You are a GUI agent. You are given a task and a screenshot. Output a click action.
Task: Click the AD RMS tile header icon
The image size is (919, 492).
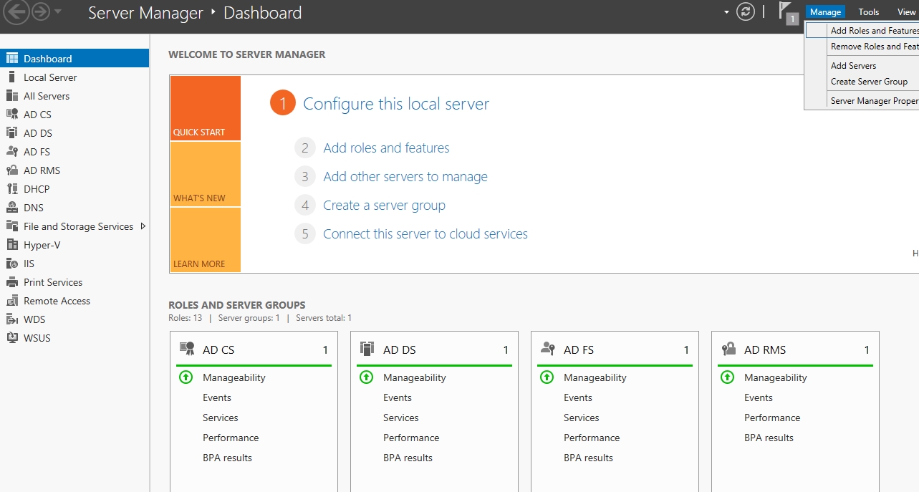click(x=728, y=349)
